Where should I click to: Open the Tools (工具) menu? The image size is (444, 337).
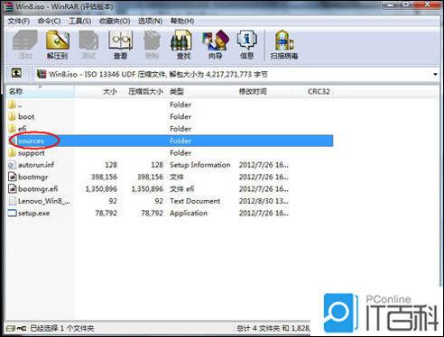click(x=79, y=21)
